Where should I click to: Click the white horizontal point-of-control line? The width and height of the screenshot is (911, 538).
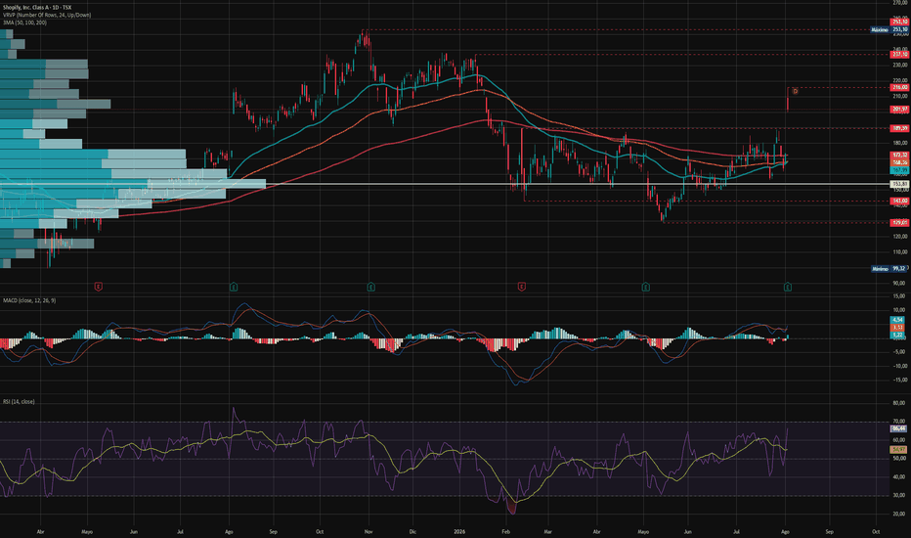click(x=445, y=184)
